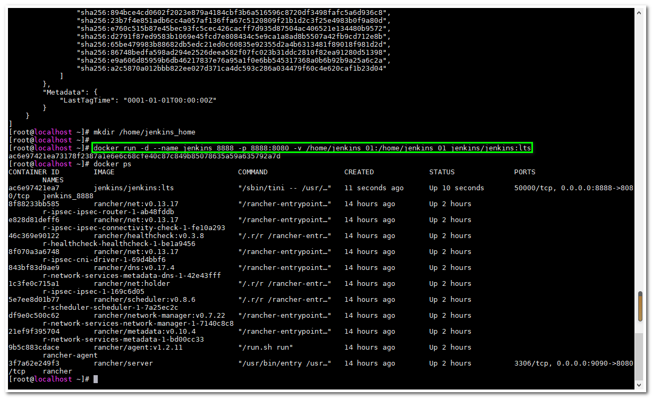Select container ID 5e7ee8d01b77
The image size is (652, 398).
tap(34, 299)
